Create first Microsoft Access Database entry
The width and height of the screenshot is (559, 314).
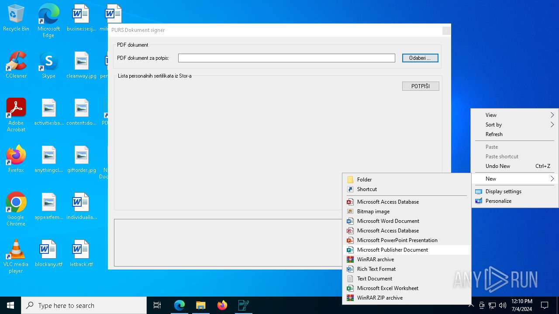407,202
